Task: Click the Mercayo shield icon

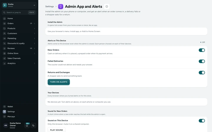Action: point(4,116)
